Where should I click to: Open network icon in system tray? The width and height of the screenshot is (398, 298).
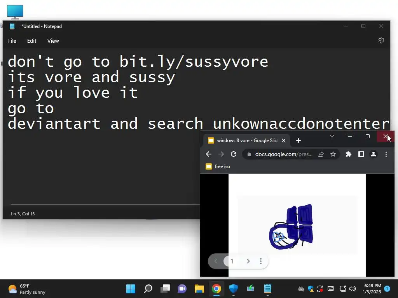pyautogui.click(x=343, y=289)
